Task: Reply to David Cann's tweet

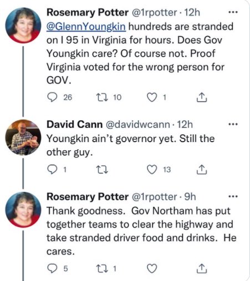Action: pyautogui.click(x=52, y=170)
